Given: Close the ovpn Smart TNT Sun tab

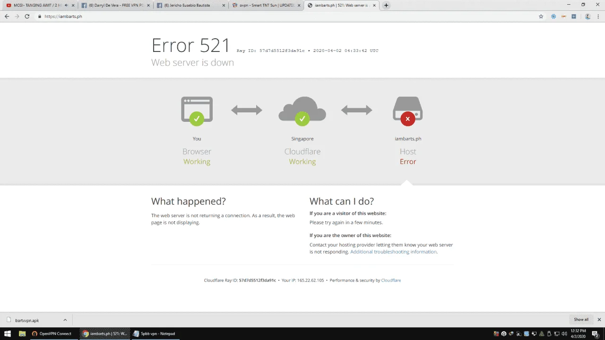Looking at the screenshot, I should (x=299, y=5).
